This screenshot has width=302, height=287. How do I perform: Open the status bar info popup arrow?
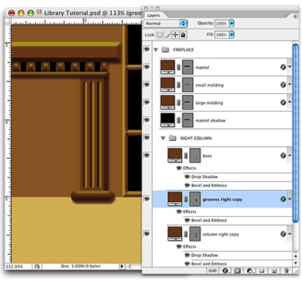tap(122, 266)
